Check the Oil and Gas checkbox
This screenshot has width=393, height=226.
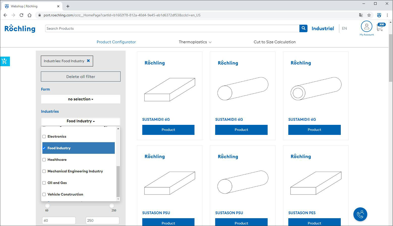click(44, 183)
